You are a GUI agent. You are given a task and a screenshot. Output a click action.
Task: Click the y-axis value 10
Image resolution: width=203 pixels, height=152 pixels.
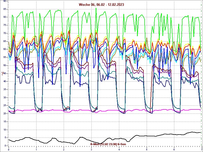click(x=4, y=130)
